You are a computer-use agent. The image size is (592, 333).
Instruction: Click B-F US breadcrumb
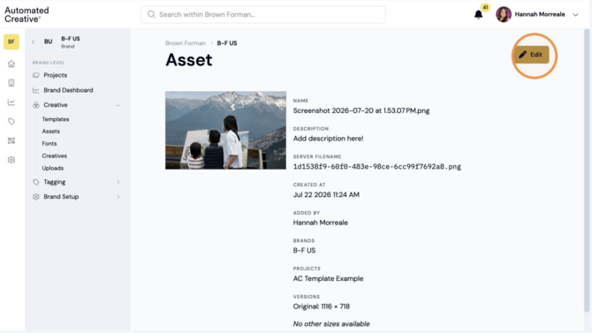(x=227, y=43)
